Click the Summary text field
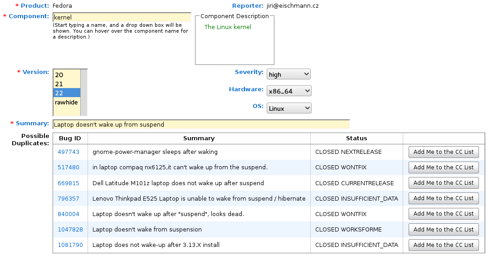This screenshot has width=488, height=256. pos(201,124)
